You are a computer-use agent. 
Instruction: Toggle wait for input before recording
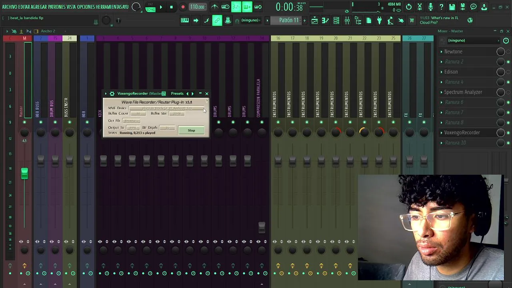point(226,7)
